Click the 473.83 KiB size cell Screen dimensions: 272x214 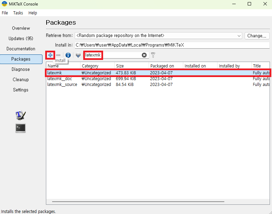(126, 73)
